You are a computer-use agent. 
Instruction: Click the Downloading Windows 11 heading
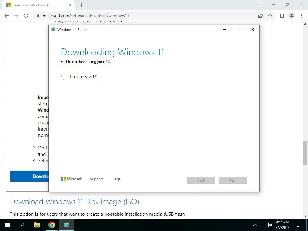click(x=112, y=52)
